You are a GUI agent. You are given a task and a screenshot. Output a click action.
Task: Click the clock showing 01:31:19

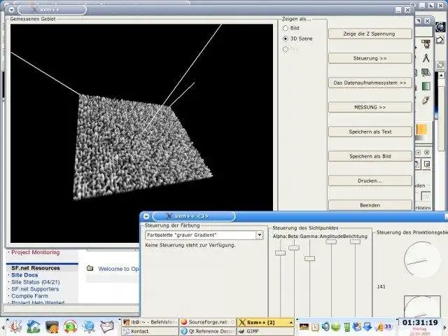click(x=420, y=323)
